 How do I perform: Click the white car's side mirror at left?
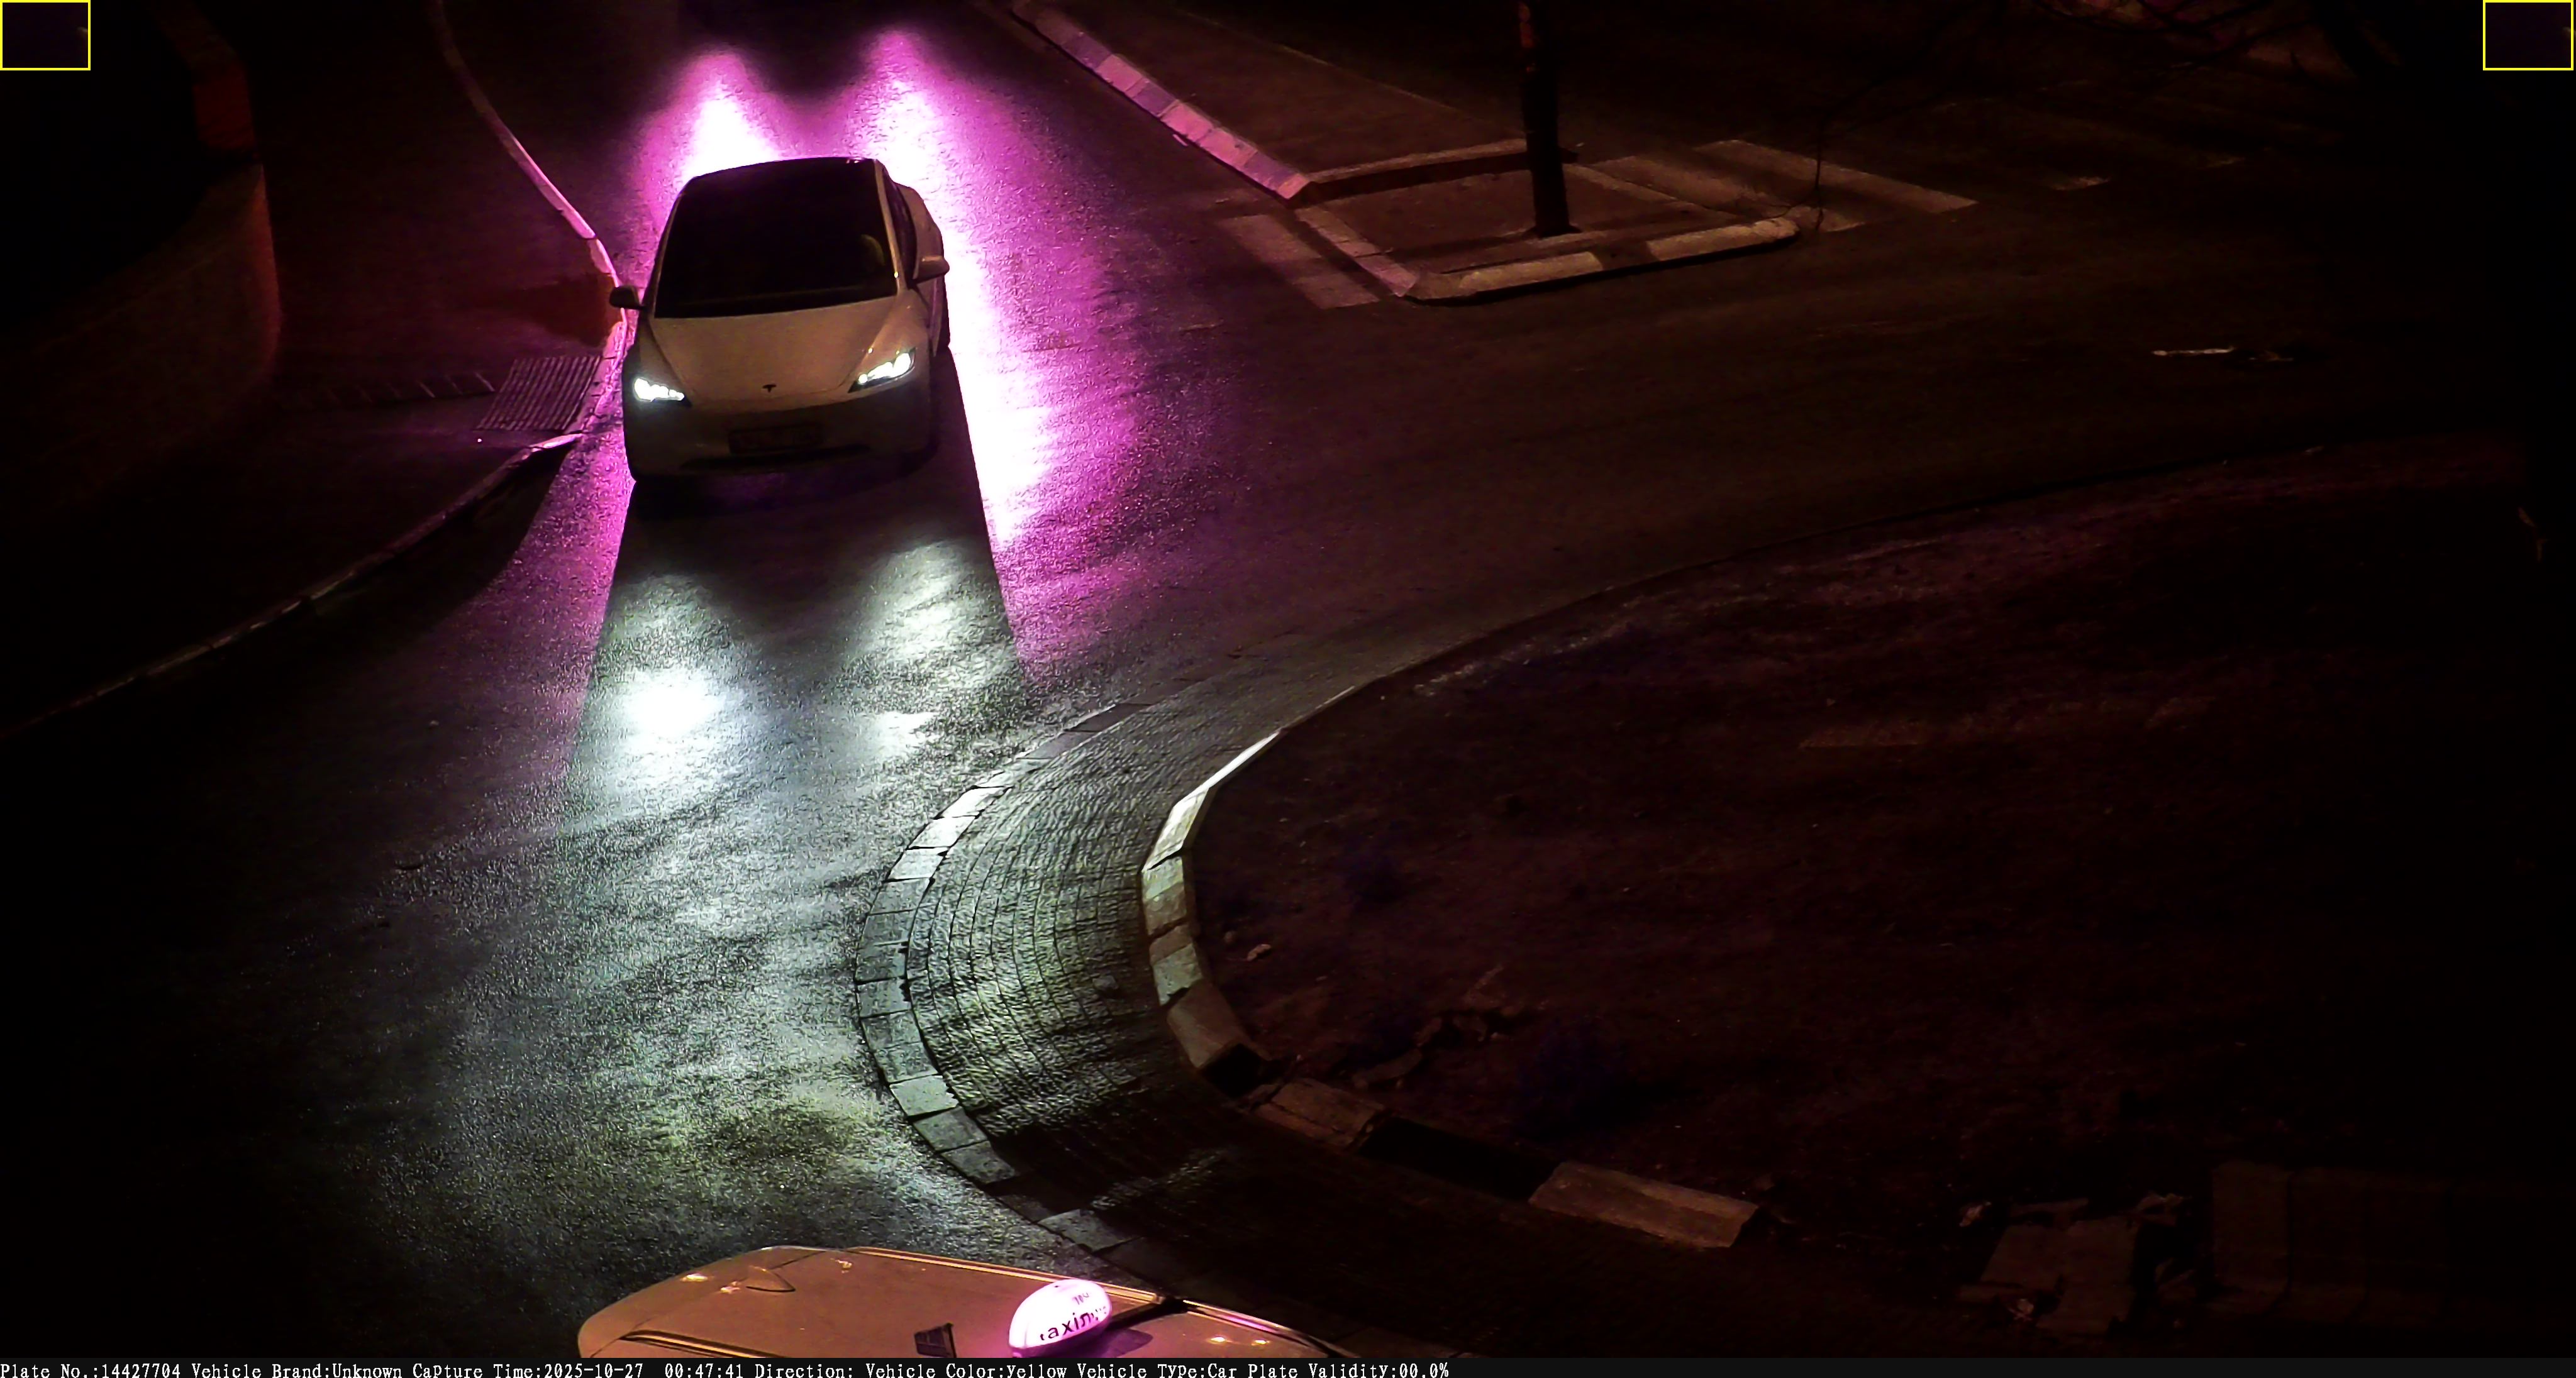(x=624, y=297)
